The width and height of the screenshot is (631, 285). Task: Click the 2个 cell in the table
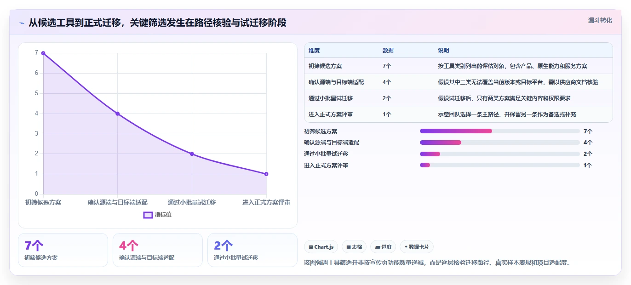[x=387, y=98]
